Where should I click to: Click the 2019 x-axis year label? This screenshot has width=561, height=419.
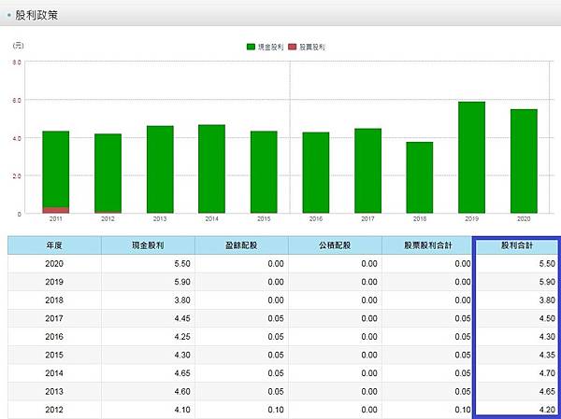tap(471, 219)
